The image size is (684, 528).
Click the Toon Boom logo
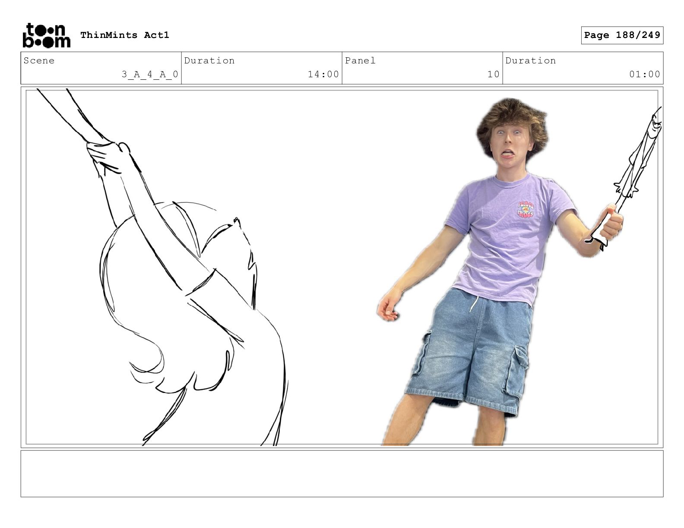click(46, 35)
